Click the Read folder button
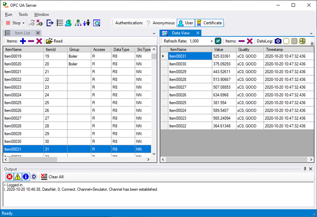The width and height of the screenshot is (317, 217). [54, 41]
